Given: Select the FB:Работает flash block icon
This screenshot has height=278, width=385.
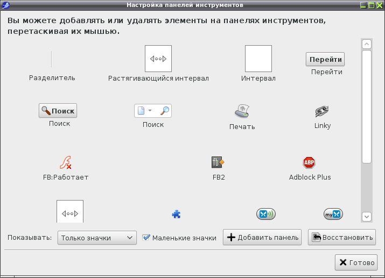Looking at the screenshot, I should (x=66, y=162).
